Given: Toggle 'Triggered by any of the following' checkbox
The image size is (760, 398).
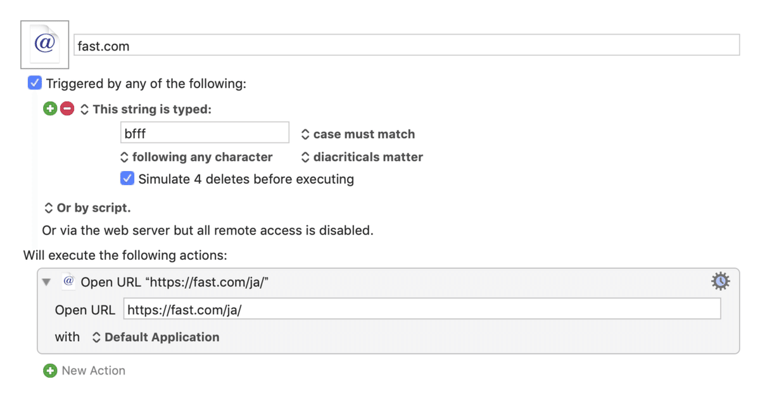Looking at the screenshot, I should coord(35,83).
